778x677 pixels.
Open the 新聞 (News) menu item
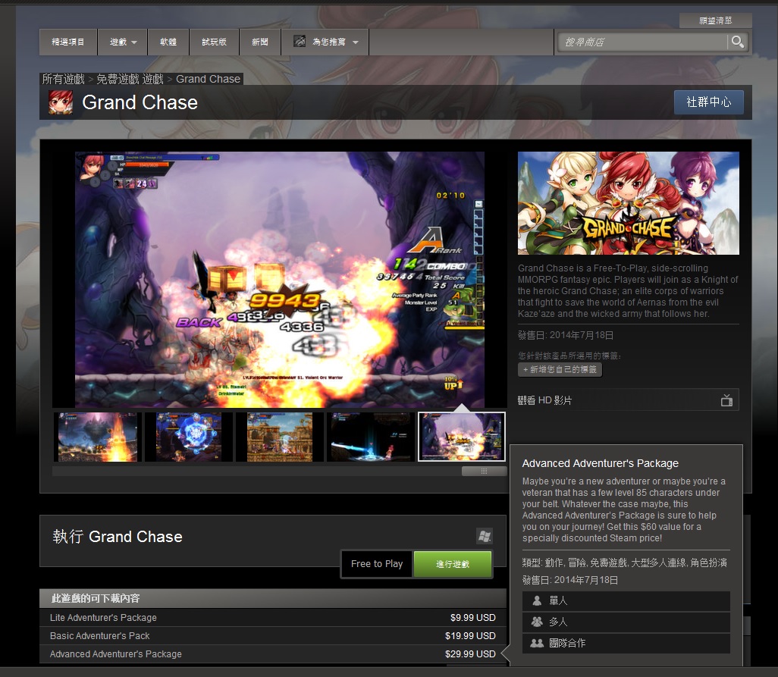(259, 42)
